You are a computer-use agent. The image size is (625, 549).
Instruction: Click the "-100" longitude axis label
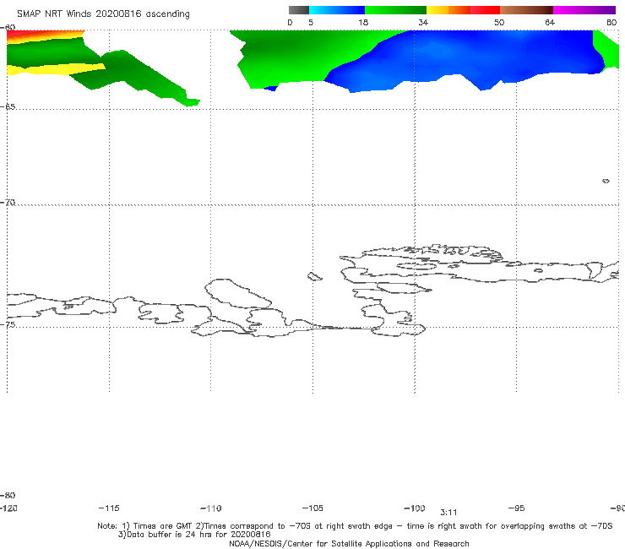click(x=415, y=508)
